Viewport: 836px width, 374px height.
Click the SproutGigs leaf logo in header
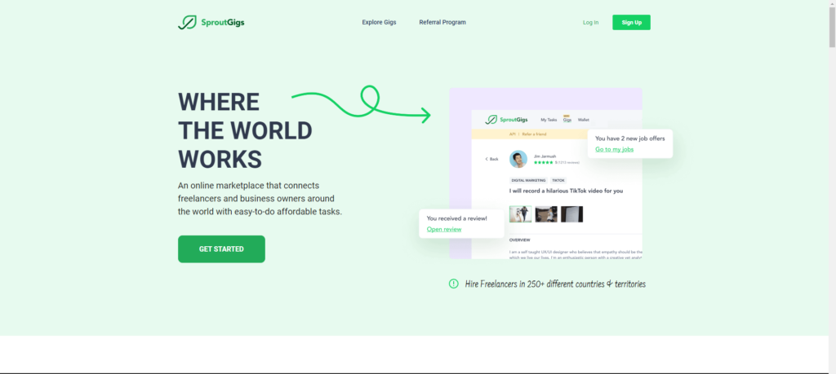pos(211,22)
